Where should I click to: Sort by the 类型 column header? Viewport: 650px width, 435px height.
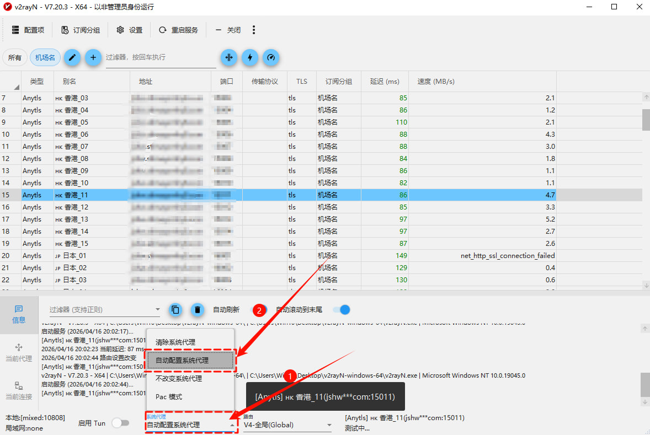(38, 82)
